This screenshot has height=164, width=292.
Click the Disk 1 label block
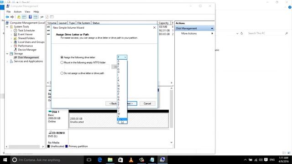click(x=57, y=119)
